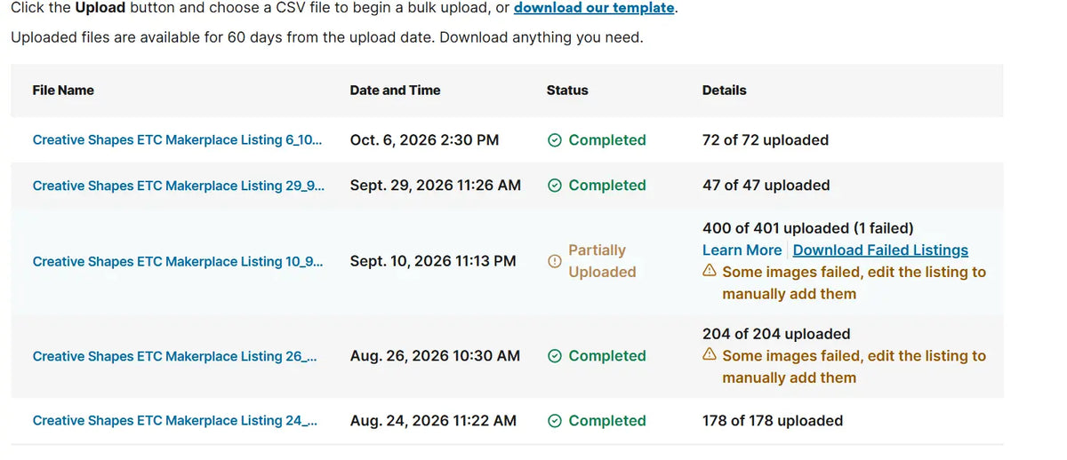Viewport: 1067px width, 460px height.
Task: Click the Status column header
Action: [x=567, y=91]
